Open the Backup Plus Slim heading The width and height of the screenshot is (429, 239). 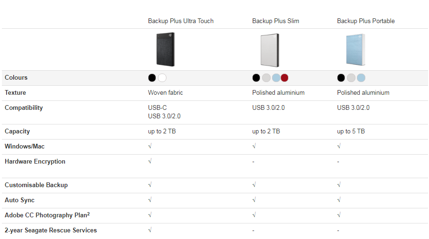275,21
